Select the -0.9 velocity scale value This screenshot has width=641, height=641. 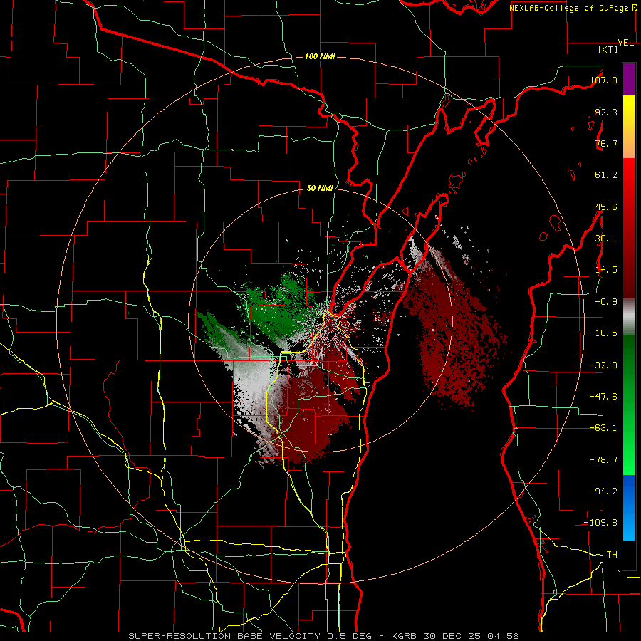[x=606, y=302]
